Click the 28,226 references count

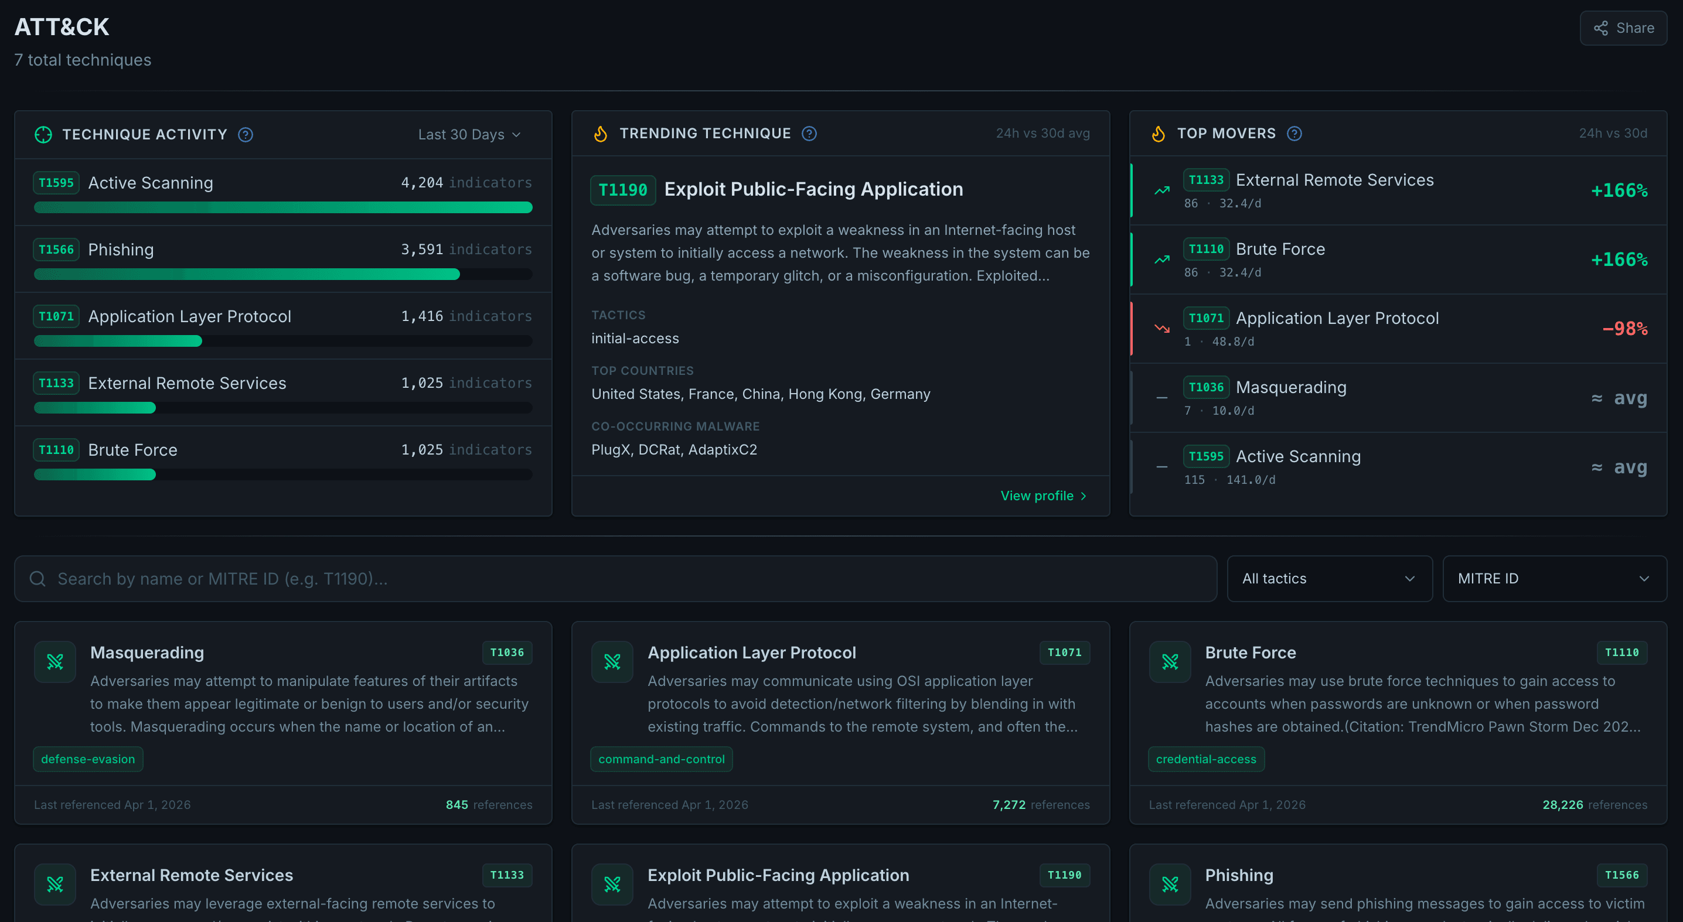pyautogui.click(x=1562, y=804)
